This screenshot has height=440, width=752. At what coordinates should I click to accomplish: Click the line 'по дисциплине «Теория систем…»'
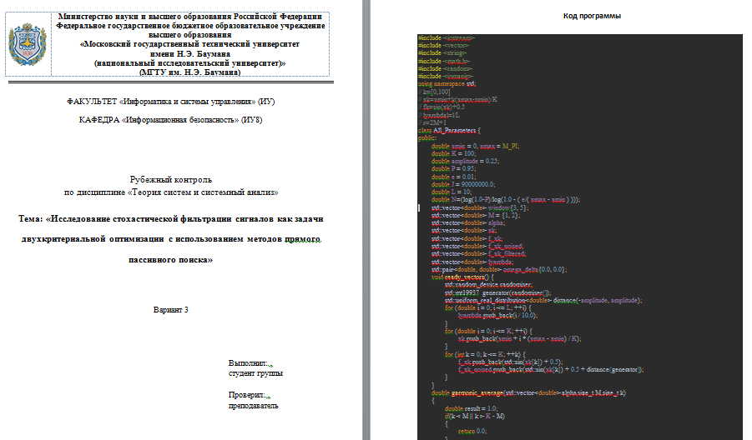click(x=171, y=192)
